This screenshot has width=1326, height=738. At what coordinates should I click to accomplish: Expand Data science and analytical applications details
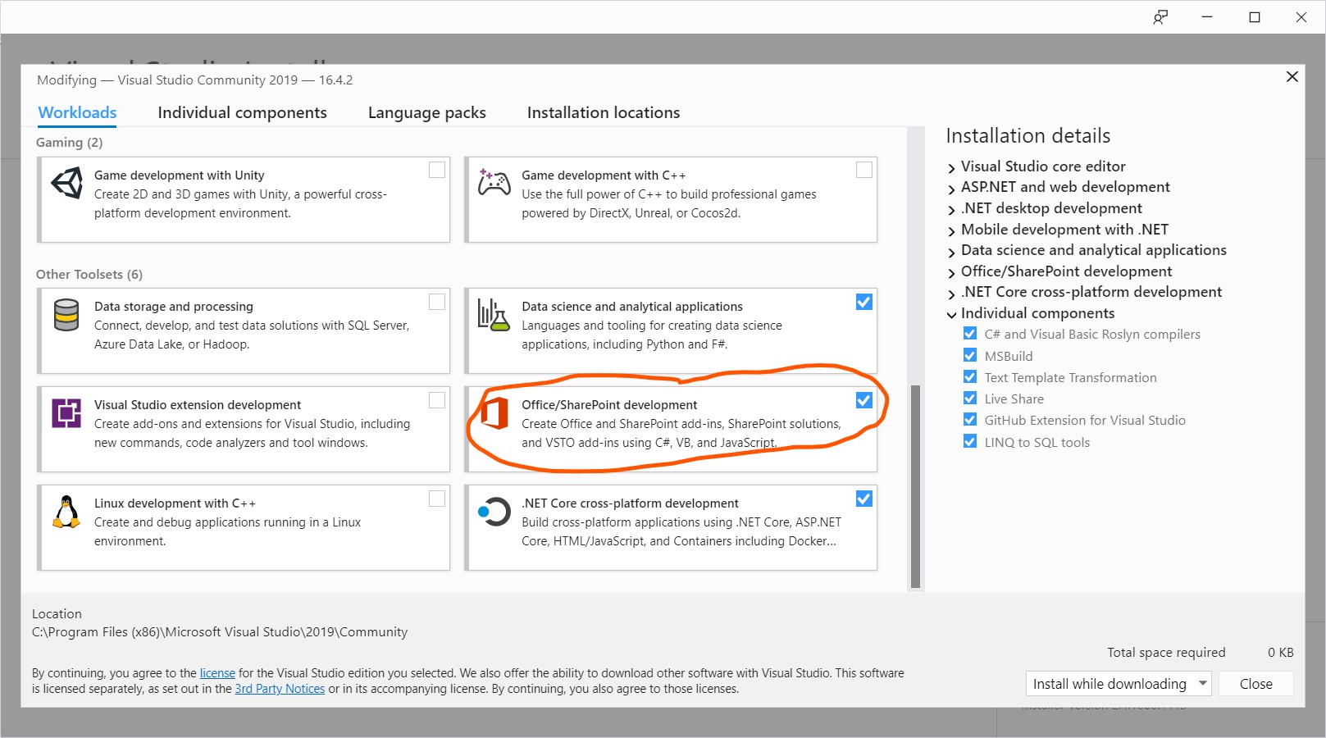(x=951, y=252)
